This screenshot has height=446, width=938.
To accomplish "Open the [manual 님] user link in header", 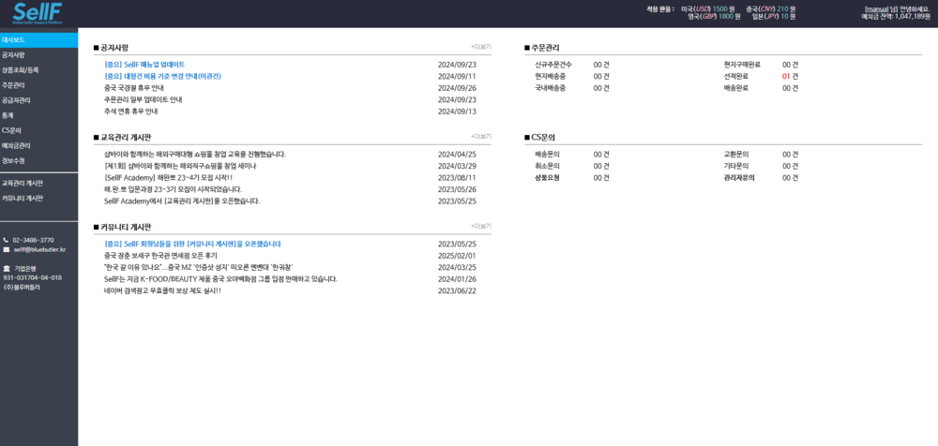I will [881, 9].
